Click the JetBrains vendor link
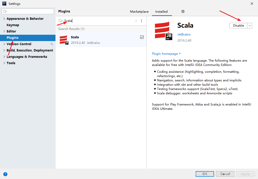Image resolution: width=258 pixels, height=179 pixels. (184, 34)
